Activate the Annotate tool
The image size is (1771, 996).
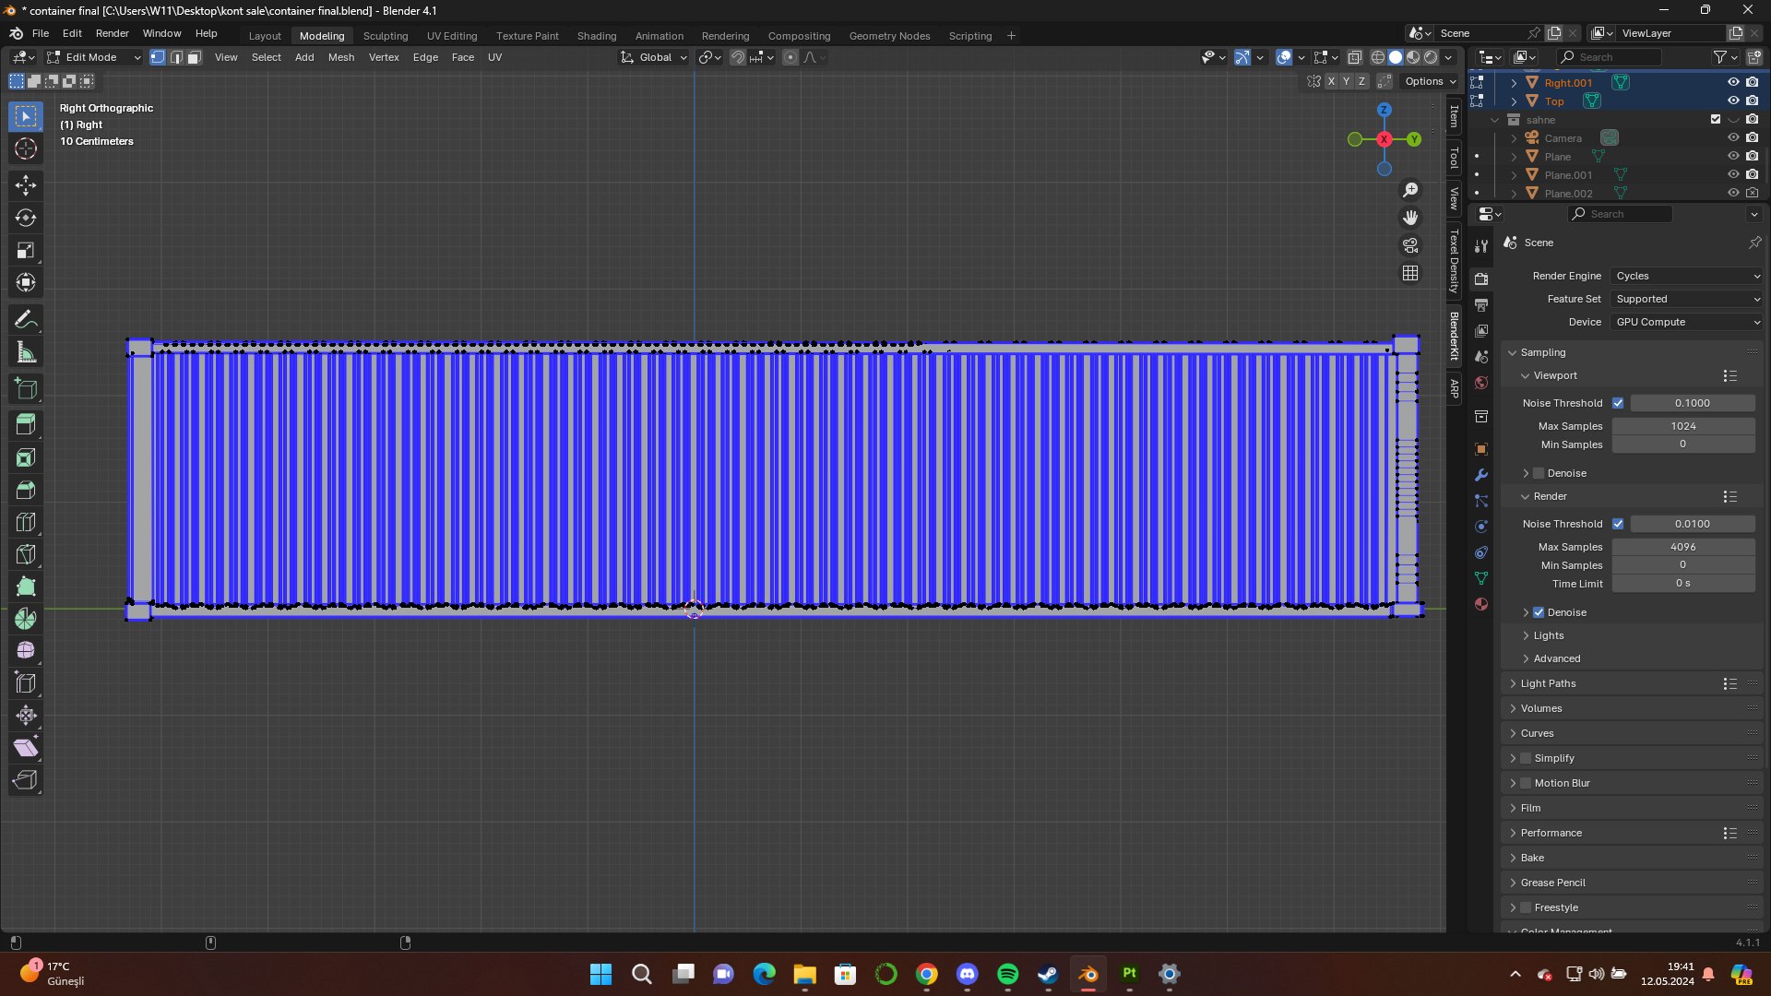pos(26,320)
